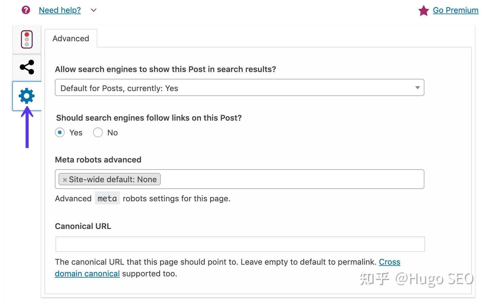Open the Go Premium link

click(456, 10)
